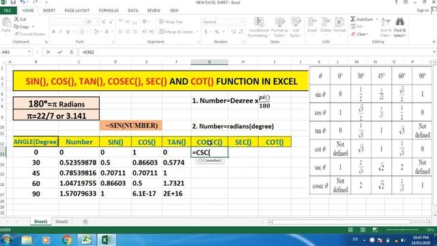Click the Insert Function fx icon
Viewport: 437px width, 246px height.
[x=71, y=52]
